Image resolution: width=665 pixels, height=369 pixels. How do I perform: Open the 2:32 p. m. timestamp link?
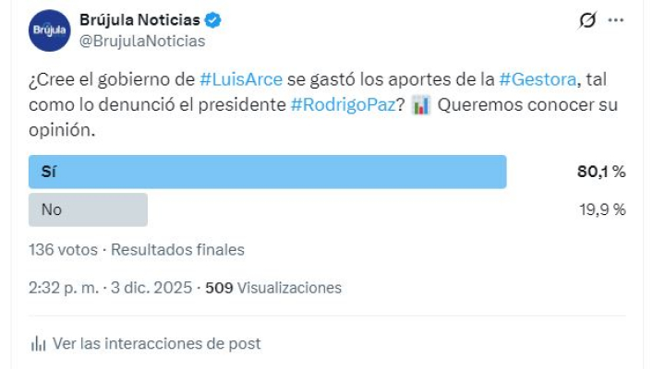click(64, 288)
